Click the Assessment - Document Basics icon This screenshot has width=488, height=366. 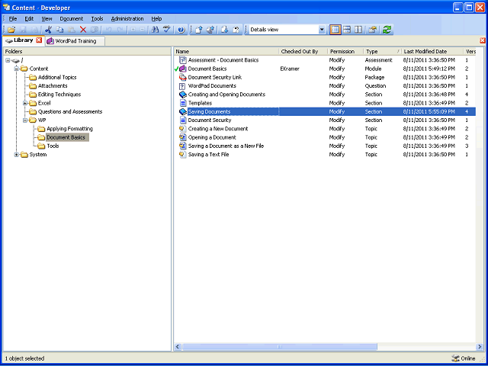(x=183, y=60)
